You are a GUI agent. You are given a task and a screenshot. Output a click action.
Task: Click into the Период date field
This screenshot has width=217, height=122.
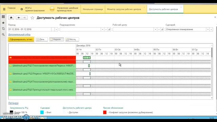pos(29,29)
